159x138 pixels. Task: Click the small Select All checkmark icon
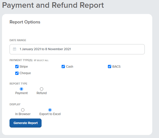35,60
